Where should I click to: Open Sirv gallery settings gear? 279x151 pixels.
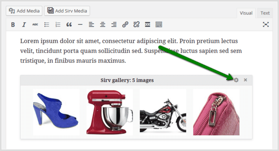click(236, 80)
